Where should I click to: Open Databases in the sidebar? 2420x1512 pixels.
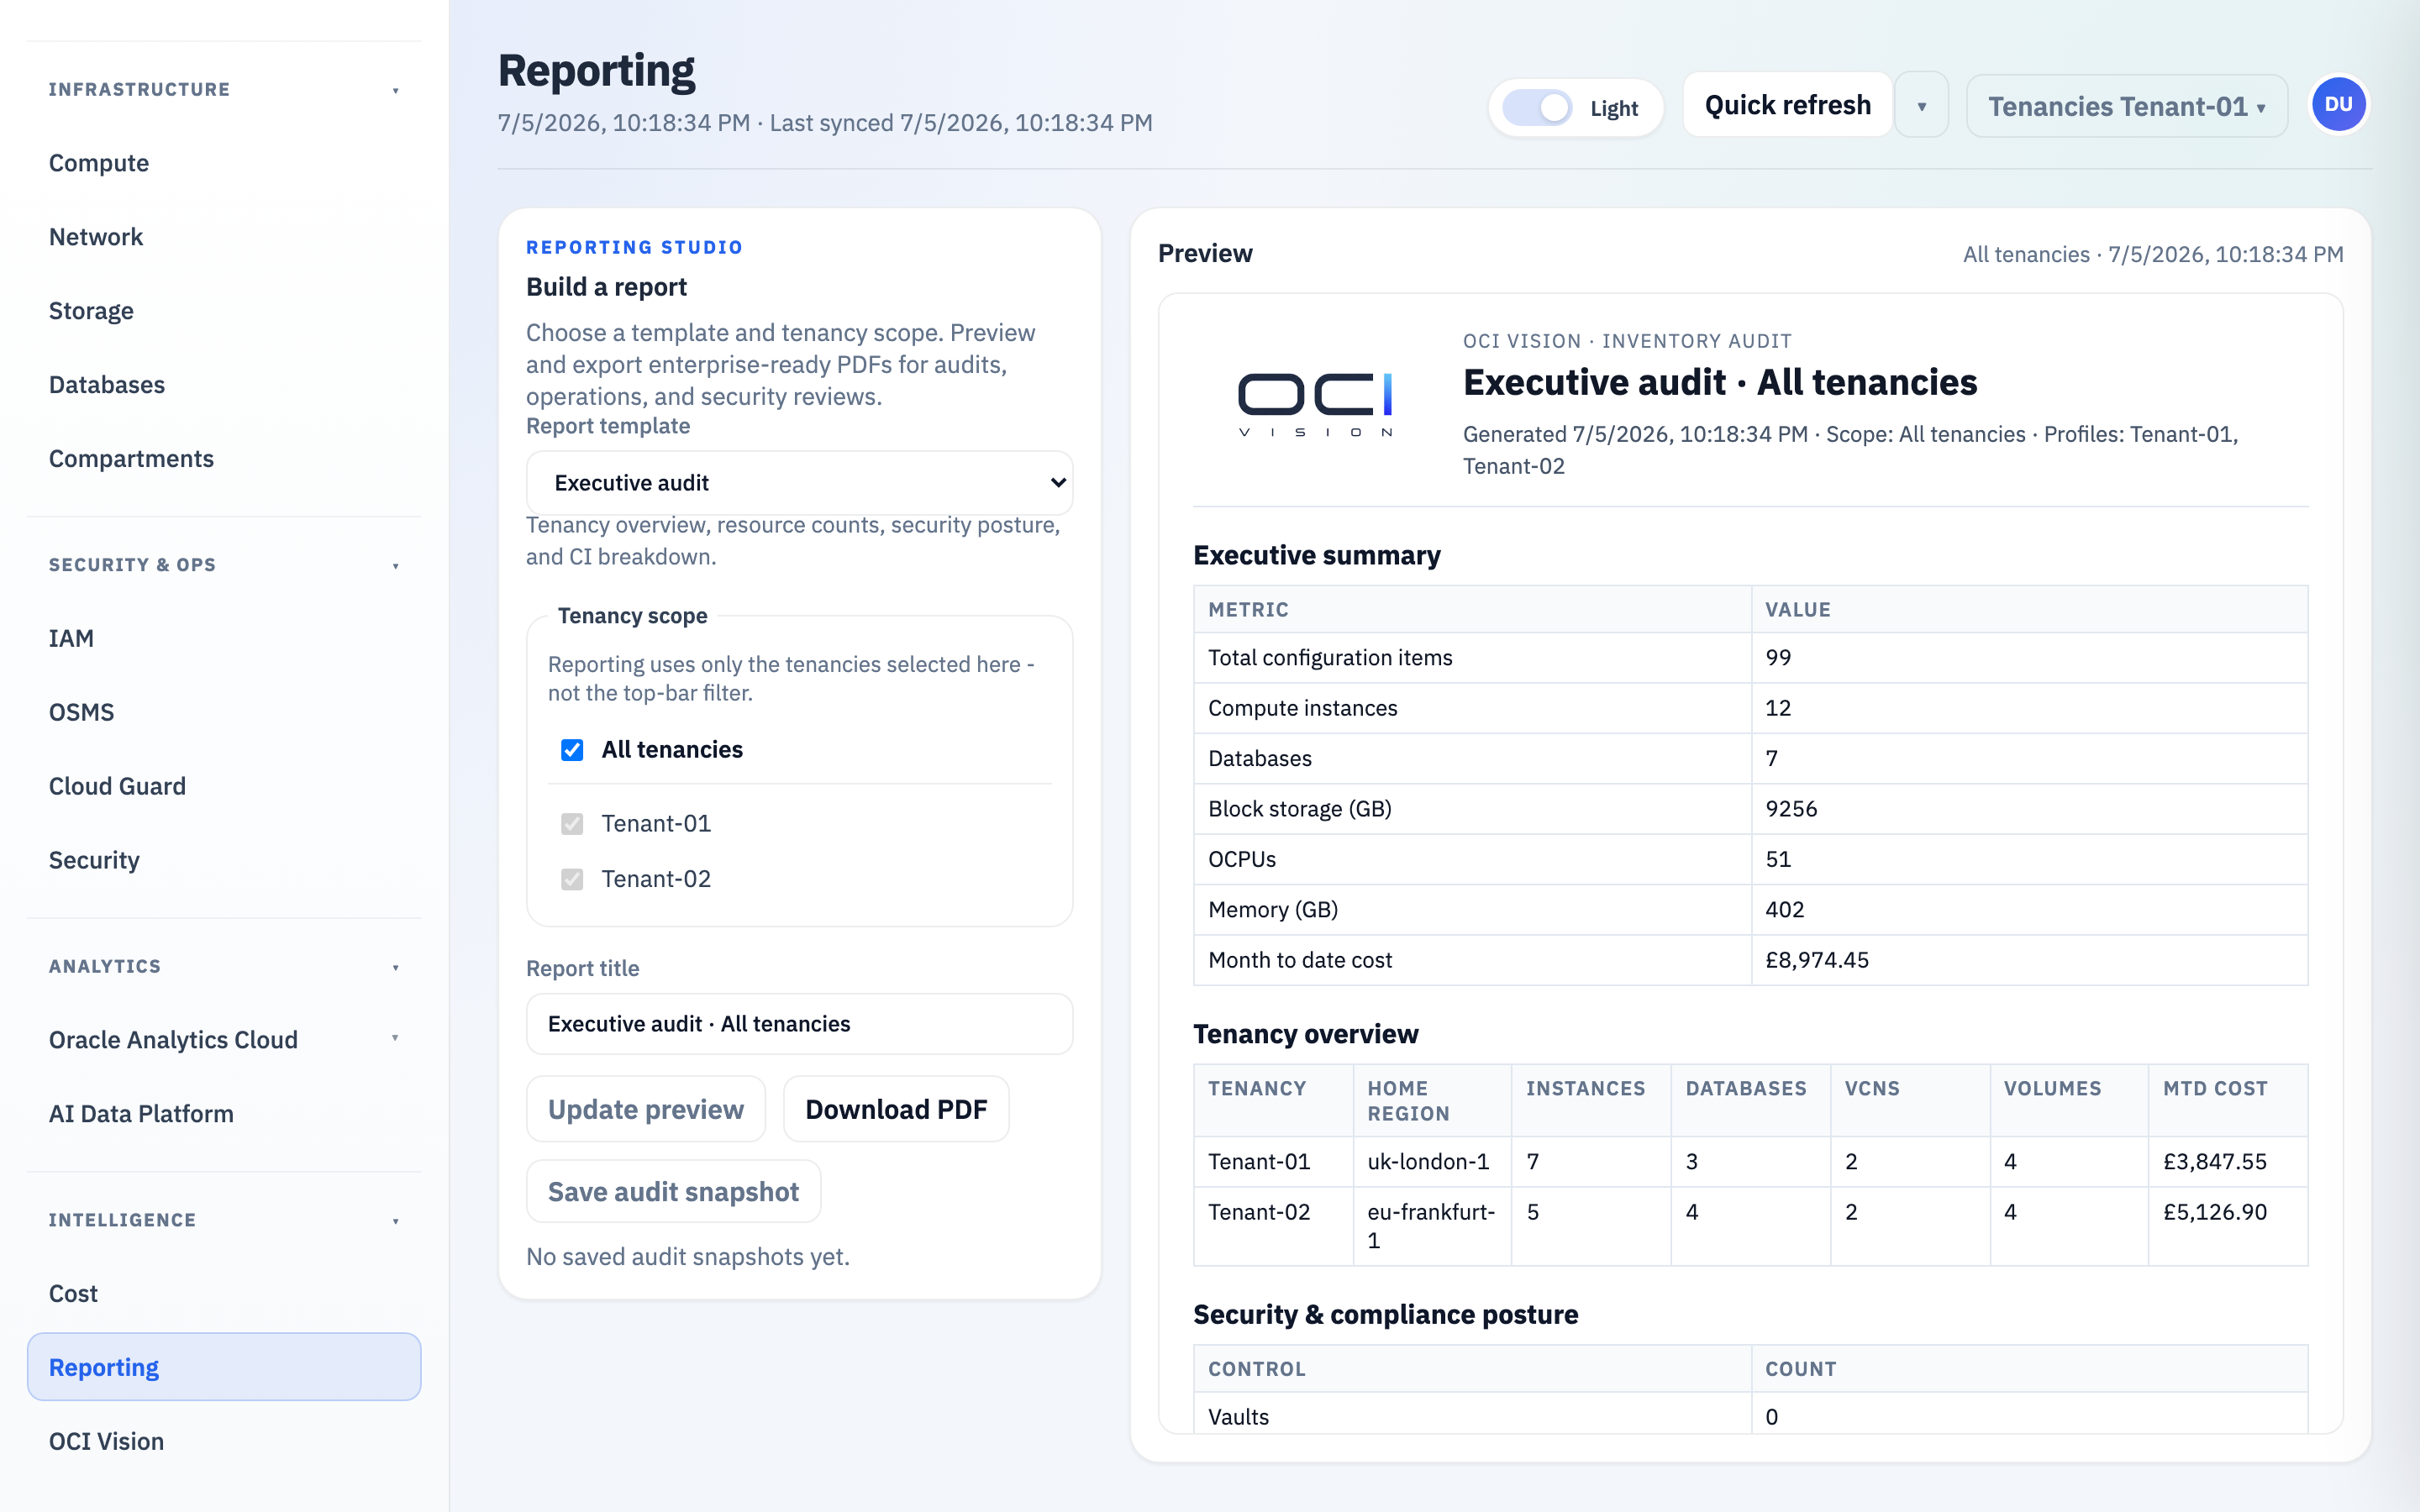(x=224, y=385)
